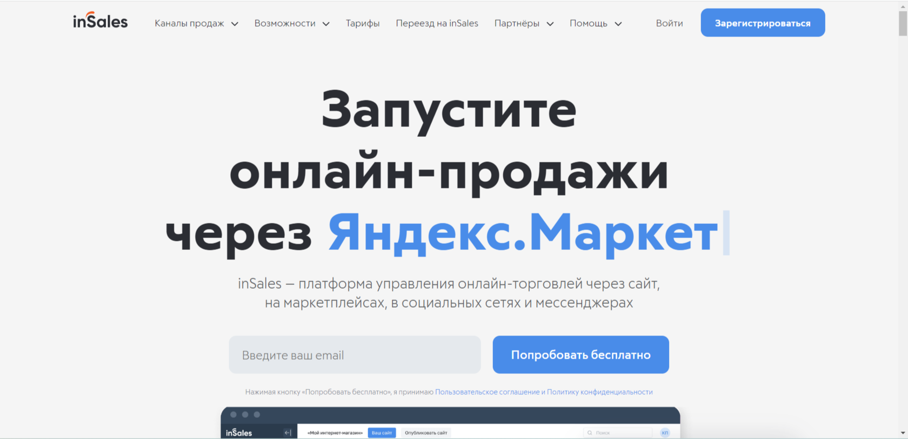Open the Возможности menu
The height and width of the screenshot is (439, 908).
click(x=285, y=23)
